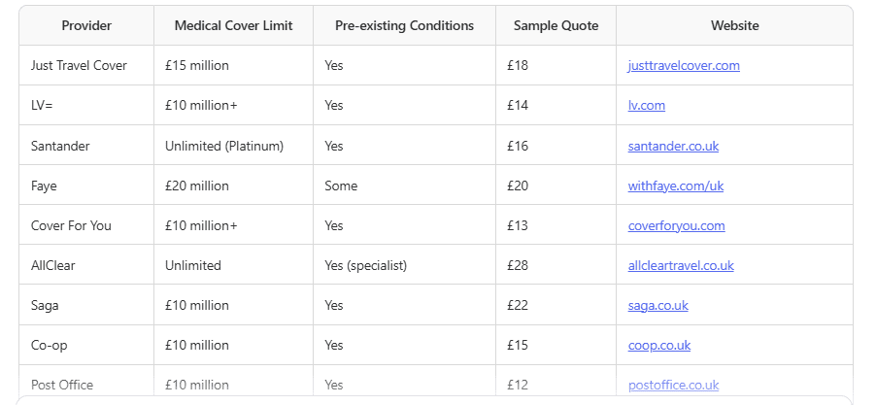Select the Website column header
876x405 pixels.
734,26
